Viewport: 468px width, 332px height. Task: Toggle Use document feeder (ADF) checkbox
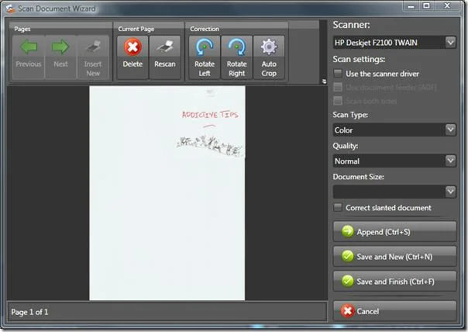[338, 86]
